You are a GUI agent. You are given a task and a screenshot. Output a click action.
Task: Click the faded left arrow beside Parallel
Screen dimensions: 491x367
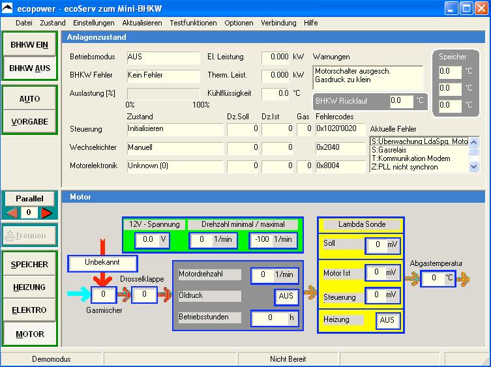[12, 213]
